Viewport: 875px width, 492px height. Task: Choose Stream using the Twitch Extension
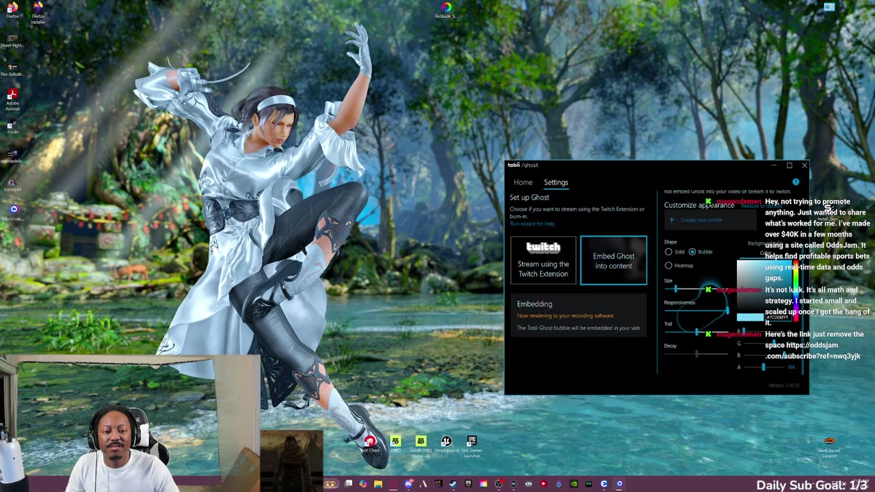click(543, 260)
